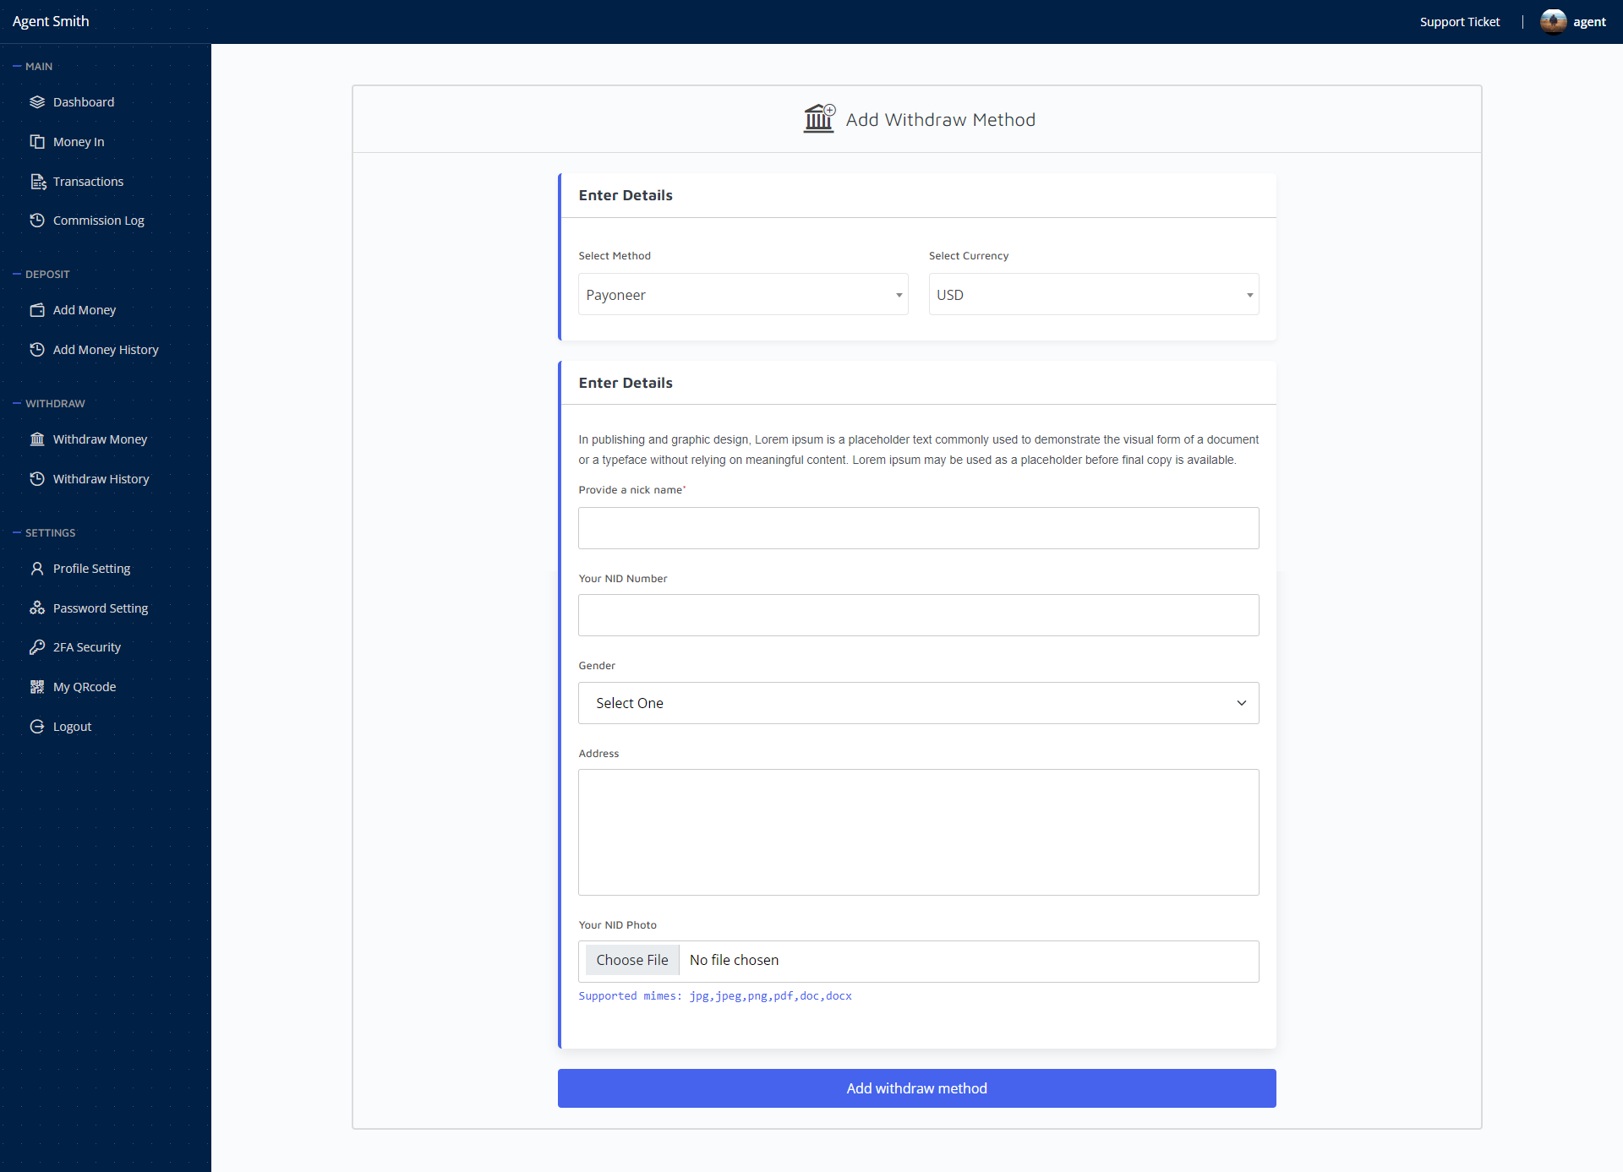
Task: Open the Select Currency dropdown showing USD
Action: tap(1093, 295)
